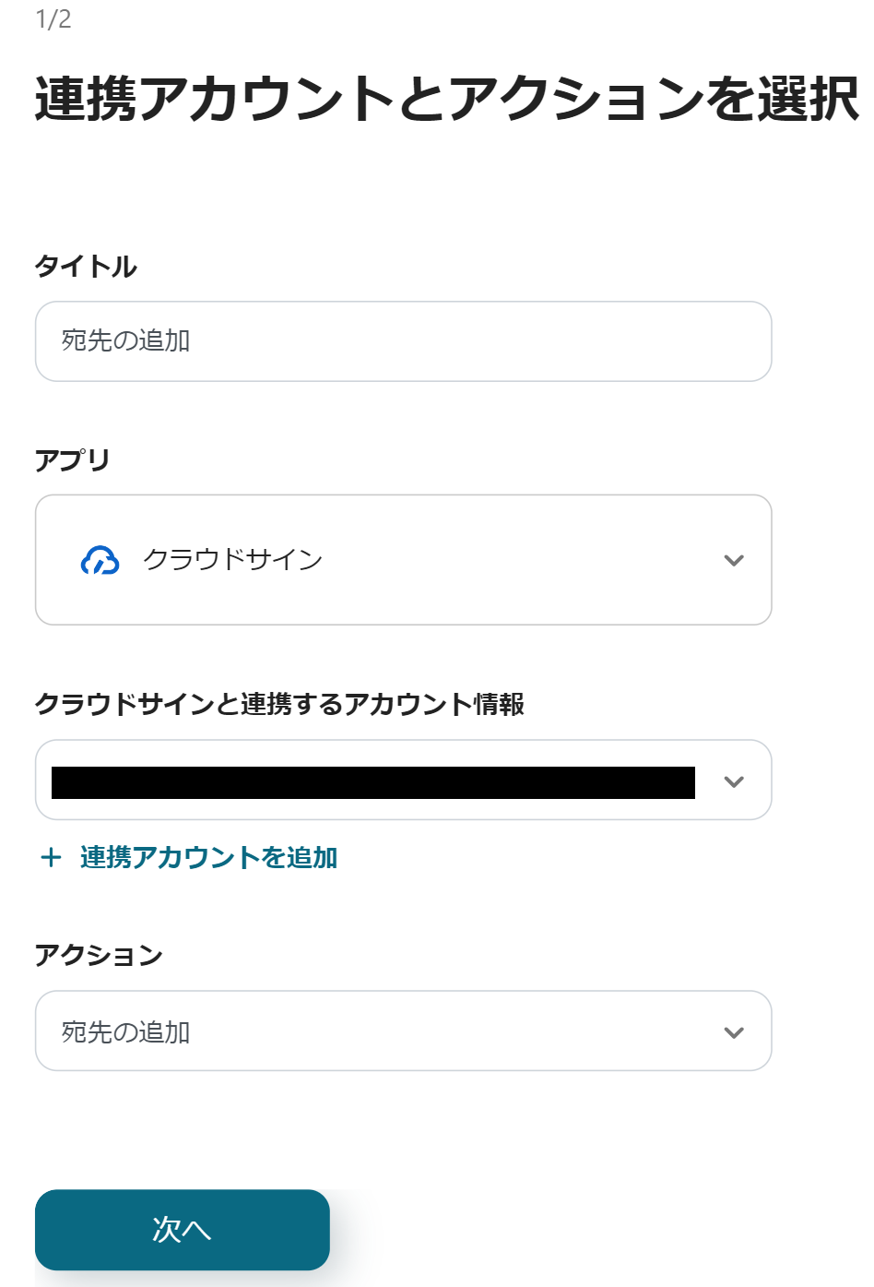Click the CloudSign cloud logo icon
The image size is (874, 1287).
point(100,560)
